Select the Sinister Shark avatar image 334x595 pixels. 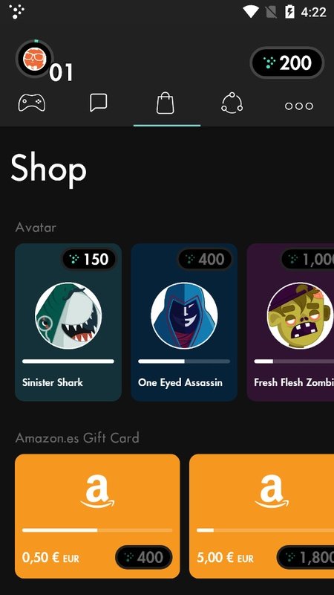[x=68, y=315]
